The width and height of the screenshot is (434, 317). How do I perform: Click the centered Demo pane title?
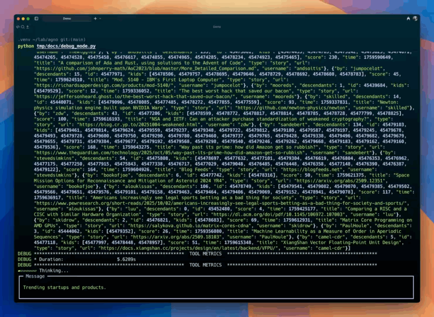[x=217, y=27]
